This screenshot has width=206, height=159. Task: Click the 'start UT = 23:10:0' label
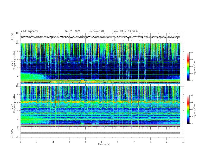point(126,31)
